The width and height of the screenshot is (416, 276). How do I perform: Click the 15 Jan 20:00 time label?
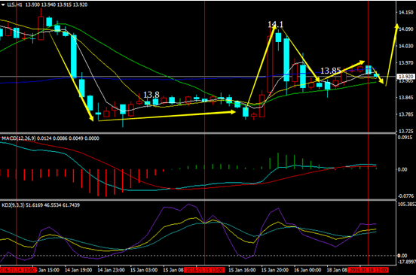[x=274, y=270]
